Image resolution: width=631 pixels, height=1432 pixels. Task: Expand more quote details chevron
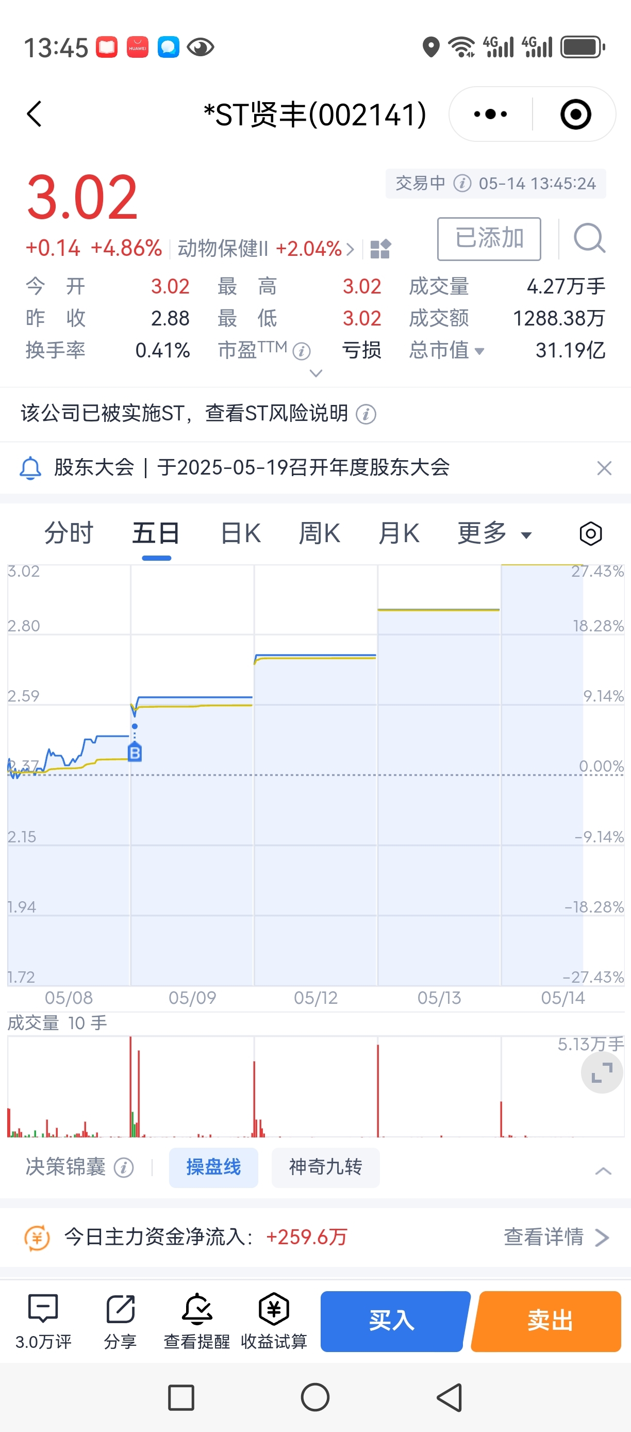click(x=315, y=373)
